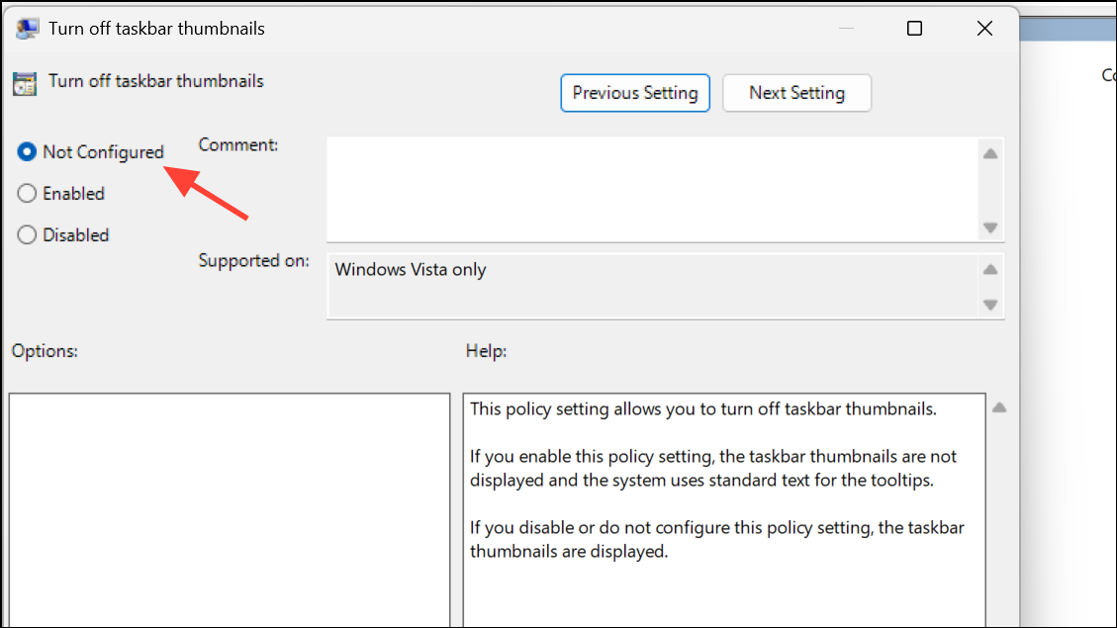This screenshot has height=628, width=1117.
Task: Close the Turn off taskbar thumbnails dialog
Action: pyautogui.click(x=984, y=29)
